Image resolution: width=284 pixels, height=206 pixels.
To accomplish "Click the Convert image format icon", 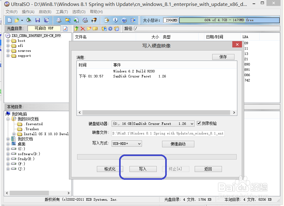I will click(x=68, y=20).
